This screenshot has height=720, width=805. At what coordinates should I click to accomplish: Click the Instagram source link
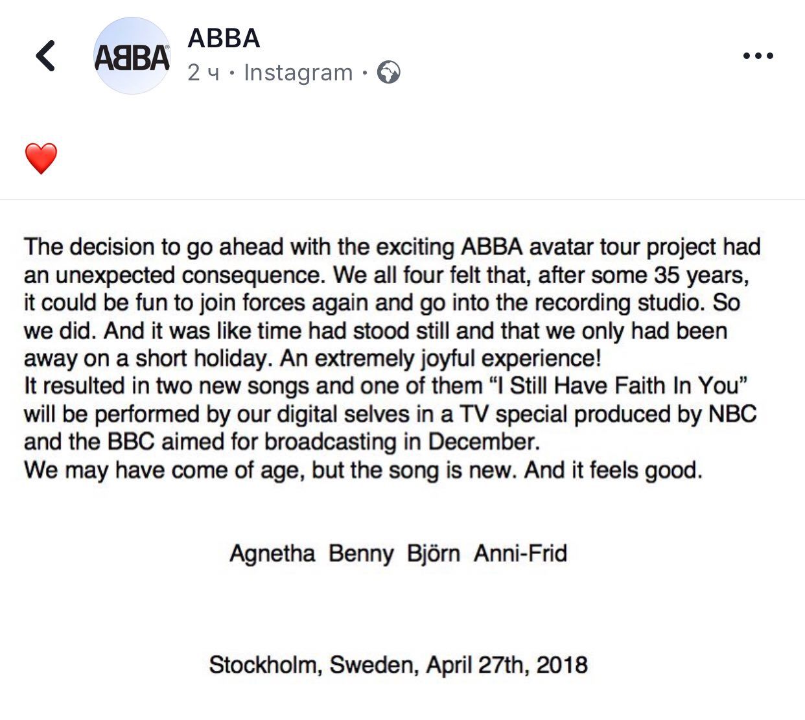(298, 73)
